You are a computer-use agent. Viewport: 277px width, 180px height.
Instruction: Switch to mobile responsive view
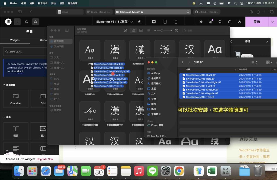[x=176, y=22]
